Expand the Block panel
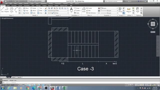 pyautogui.click(x=89, y=15)
